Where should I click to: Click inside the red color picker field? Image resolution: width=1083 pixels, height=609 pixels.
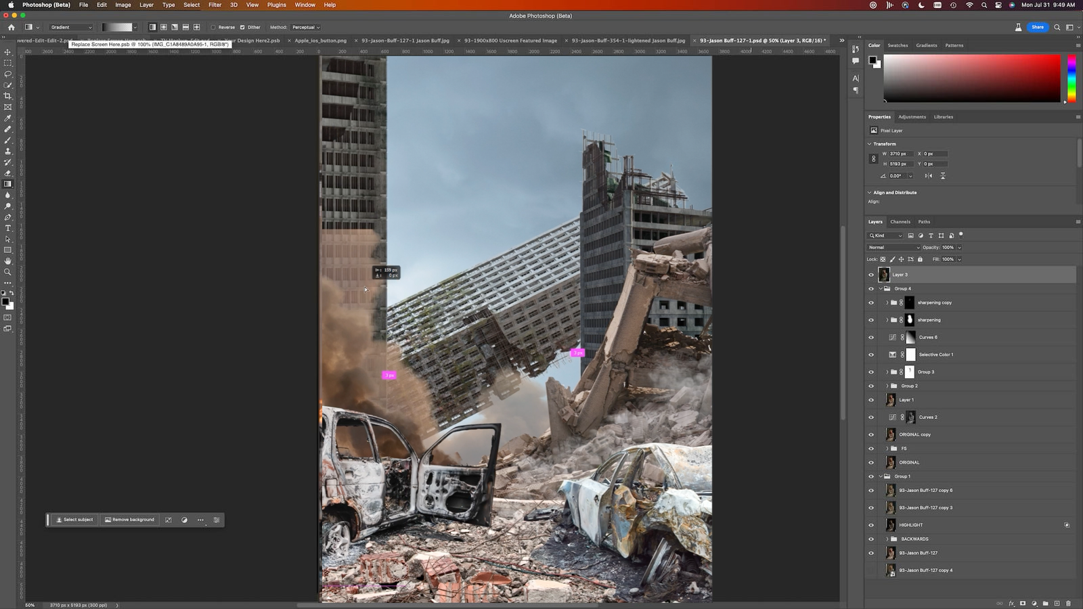pos(971,78)
